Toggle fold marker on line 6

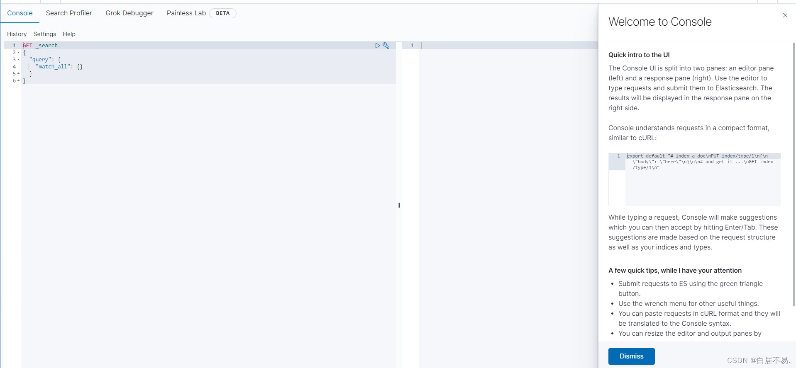pyautogui.click(x=19, y=81)
